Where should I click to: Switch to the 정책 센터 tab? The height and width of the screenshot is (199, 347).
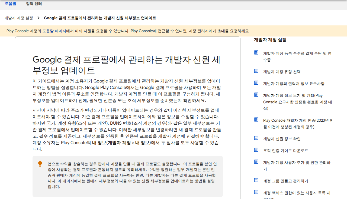point(34,4)
